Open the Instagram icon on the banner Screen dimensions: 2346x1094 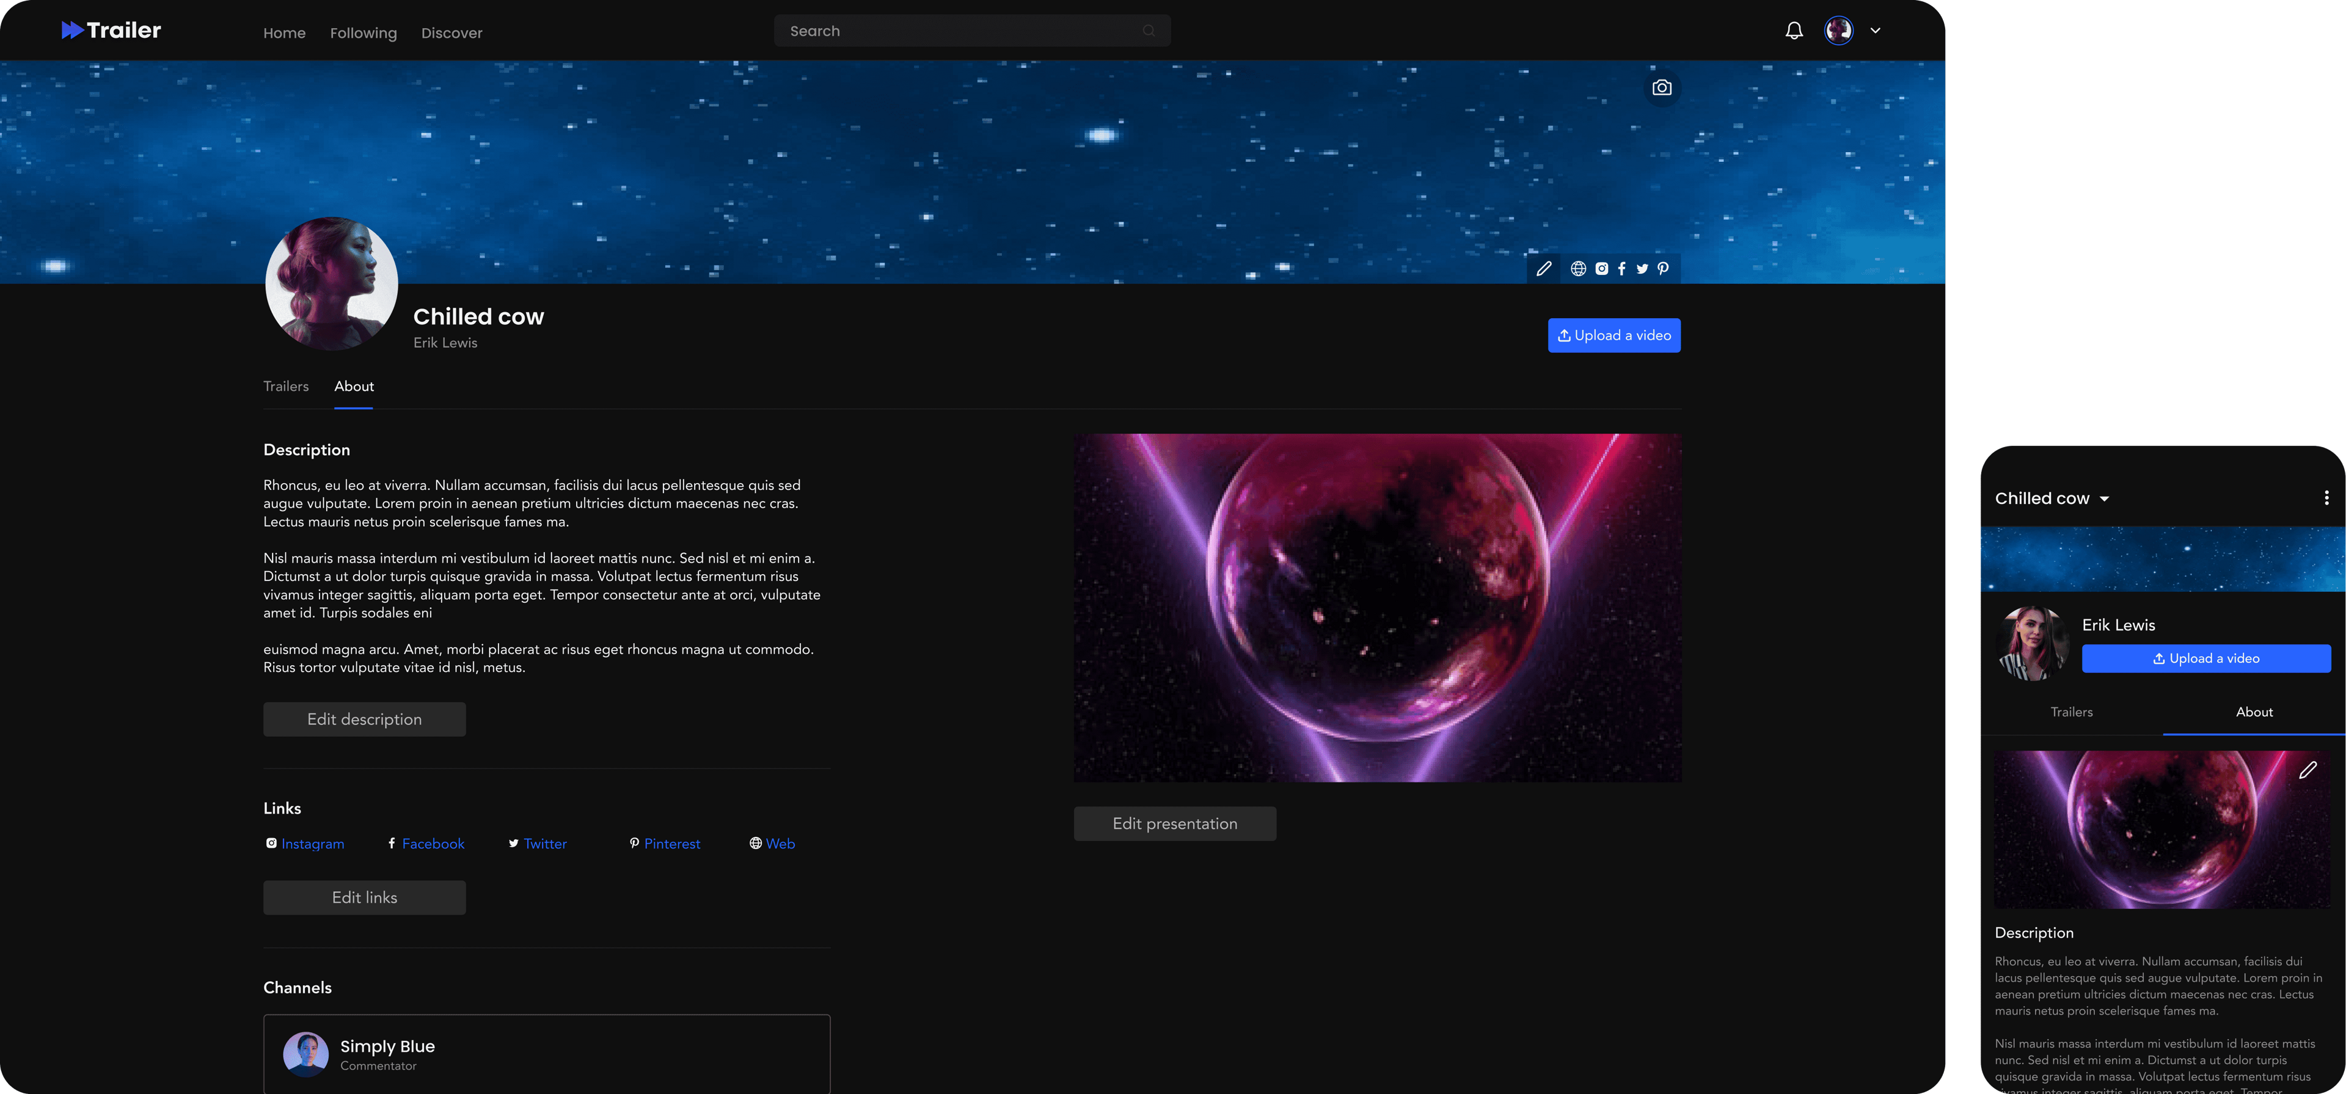[x=1601, y=269]
